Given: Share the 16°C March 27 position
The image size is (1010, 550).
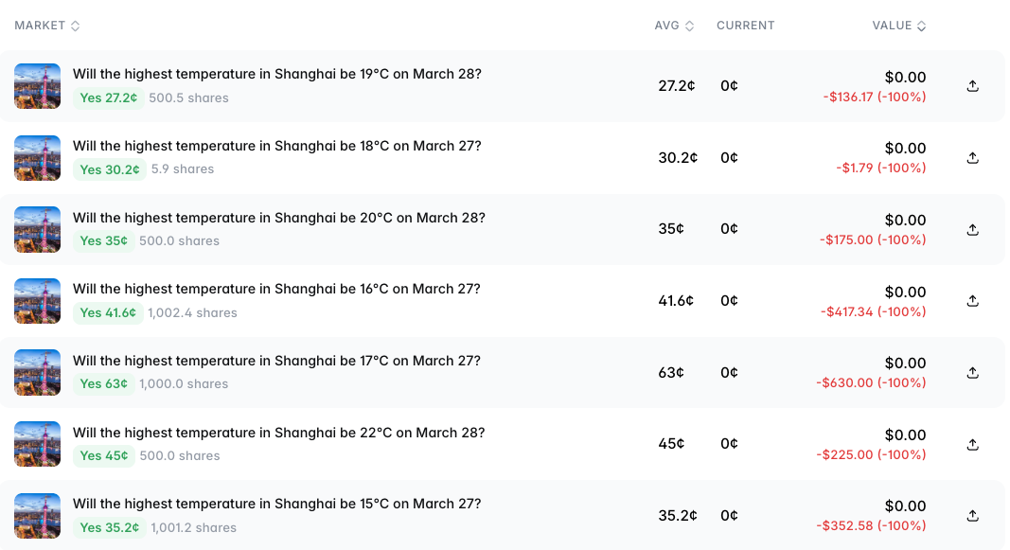Looking at the screenshot, I should [x=972, y=301].
